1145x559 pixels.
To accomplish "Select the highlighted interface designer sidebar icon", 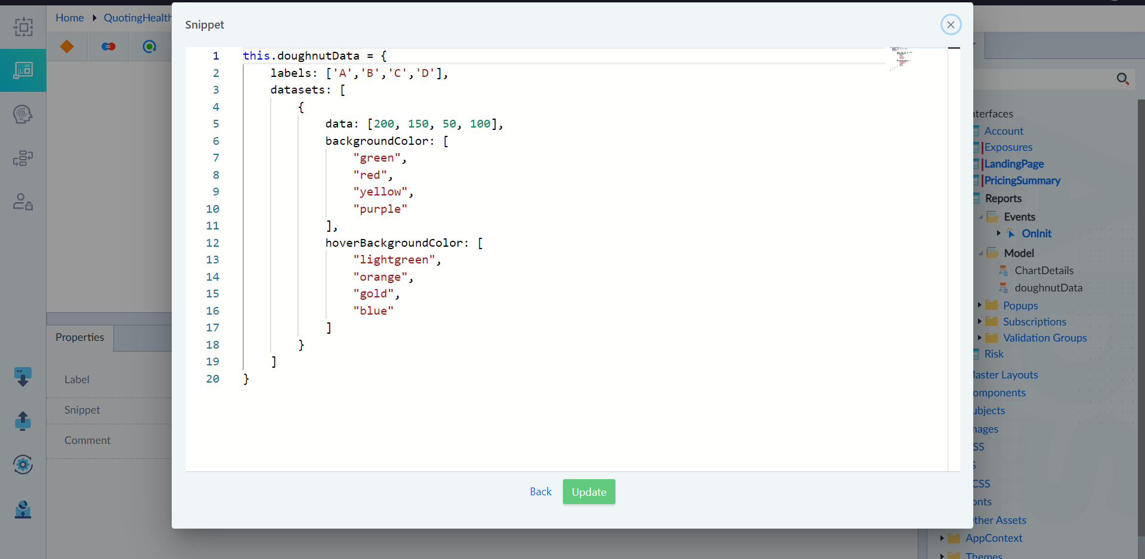I will 23,70.
